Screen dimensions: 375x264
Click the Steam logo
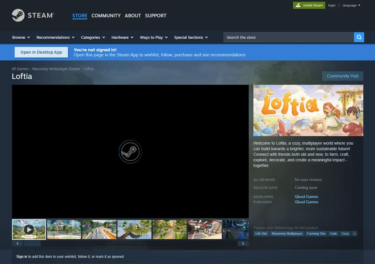[32, 15]
